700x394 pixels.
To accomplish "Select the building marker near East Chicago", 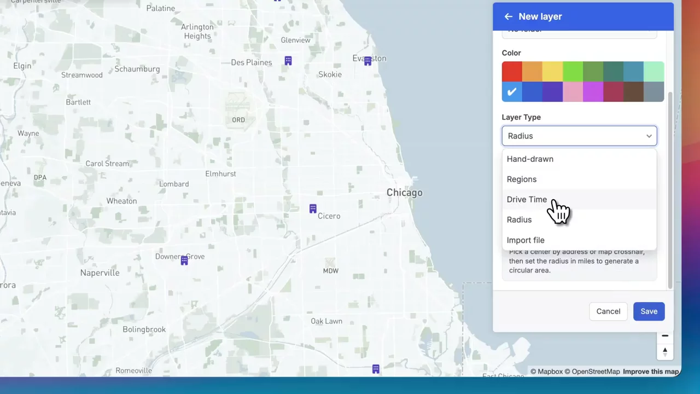I will click(x=376, y=369).
